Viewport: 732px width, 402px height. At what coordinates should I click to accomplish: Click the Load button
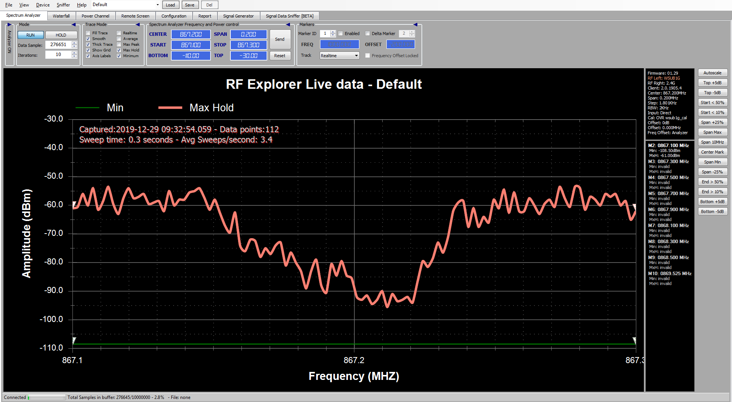pyautogui.click(x=171, y=5)
